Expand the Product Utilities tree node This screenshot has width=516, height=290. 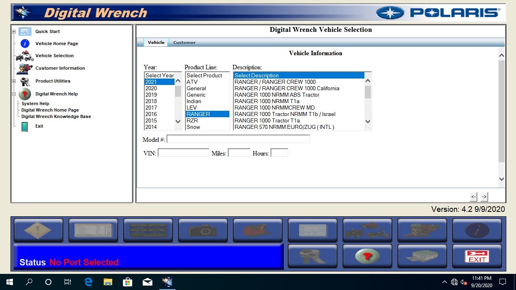pyautogui.click(x=14, y=81)
